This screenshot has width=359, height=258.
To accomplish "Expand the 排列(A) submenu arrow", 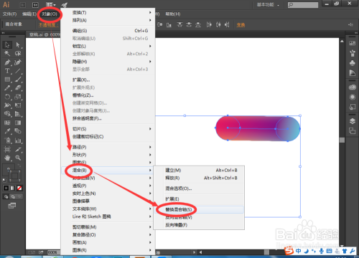I will point(150,20).
